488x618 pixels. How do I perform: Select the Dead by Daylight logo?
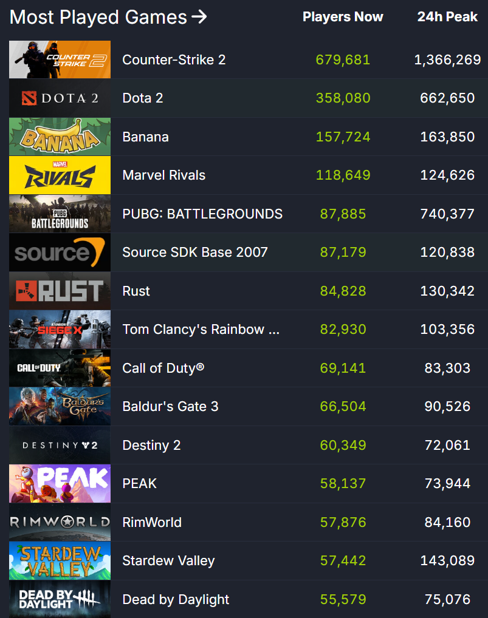[60, 599]
